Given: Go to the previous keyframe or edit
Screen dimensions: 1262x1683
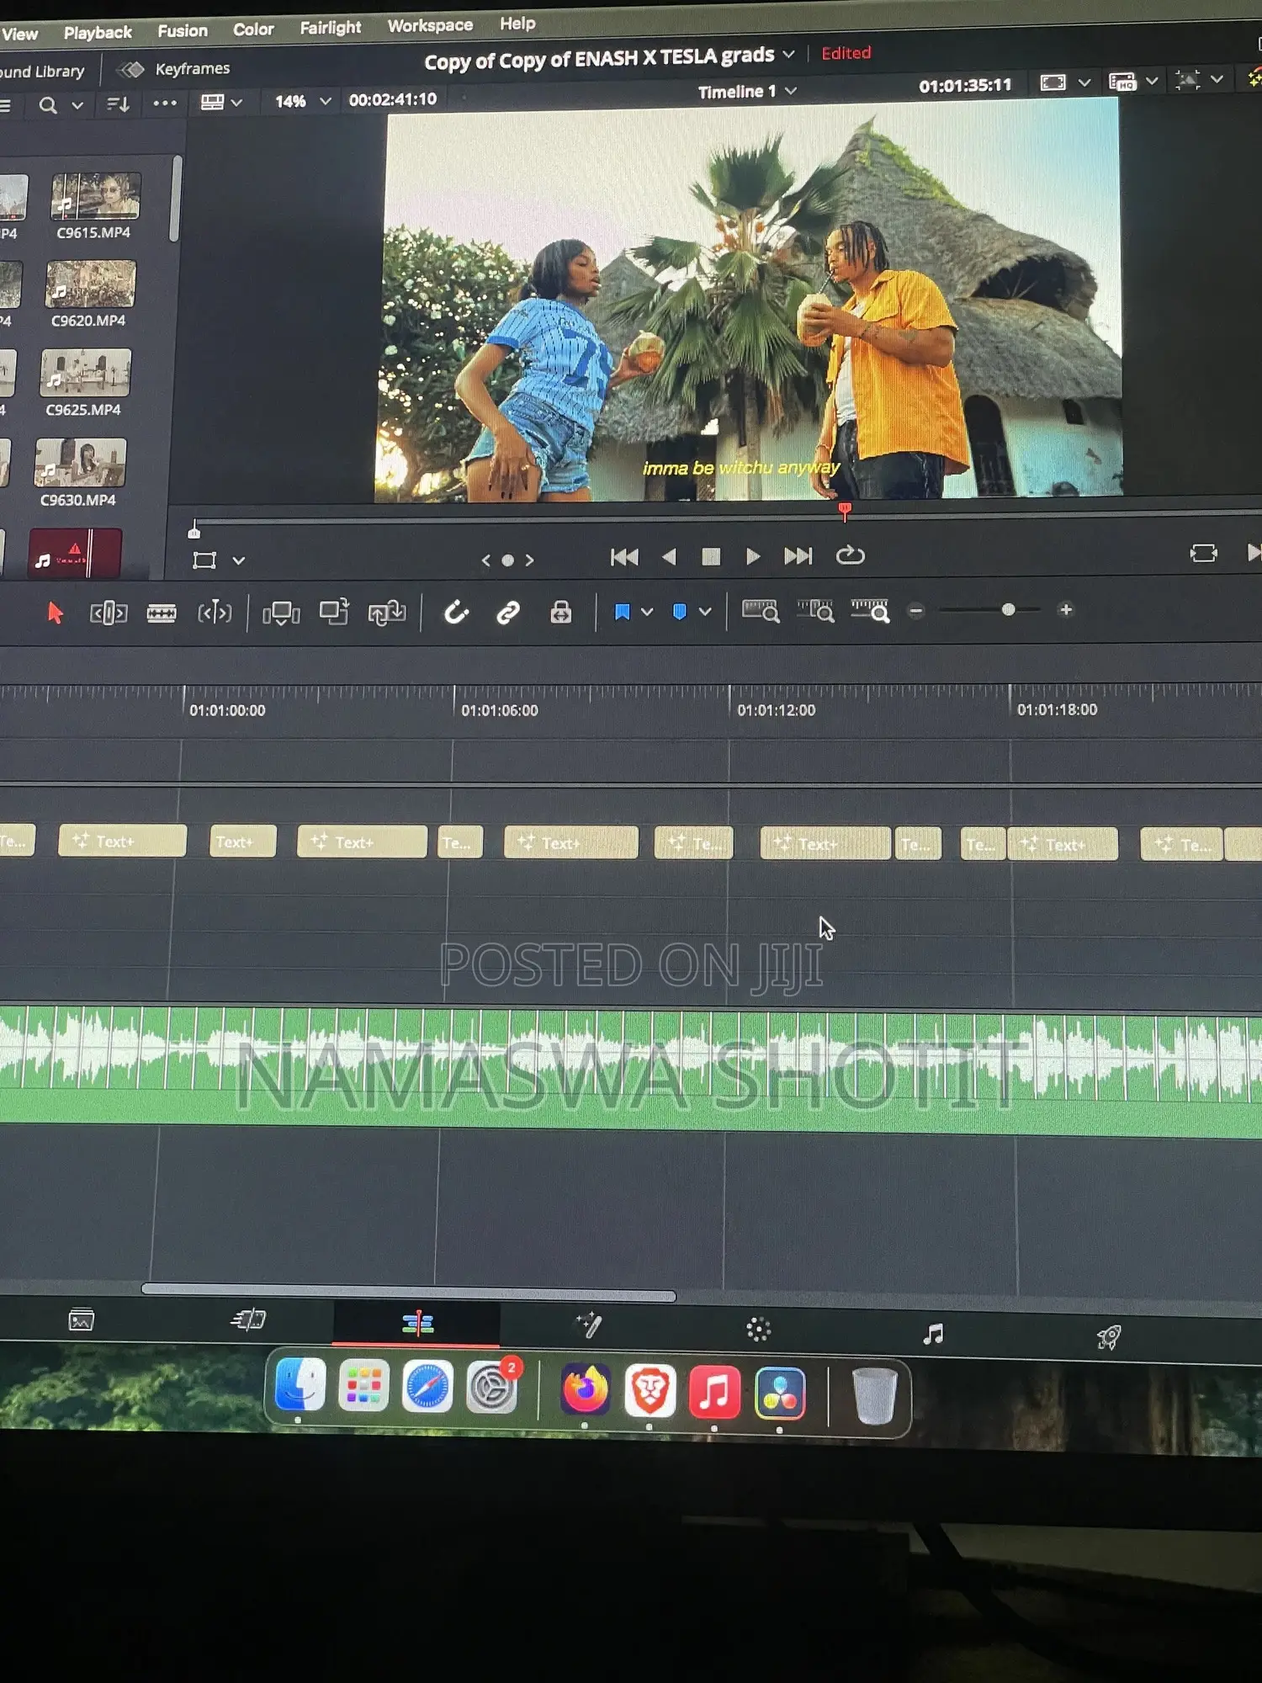Looking at the screenshot, I should tap(485, 560).
